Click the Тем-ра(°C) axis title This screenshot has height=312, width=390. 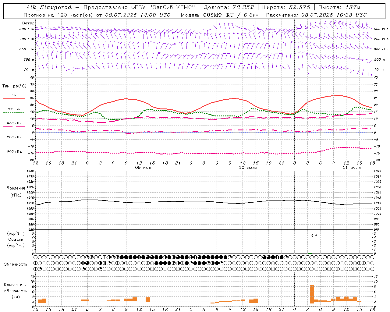click(14, 86)
